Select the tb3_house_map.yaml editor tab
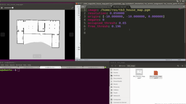 tap(120, 7)
